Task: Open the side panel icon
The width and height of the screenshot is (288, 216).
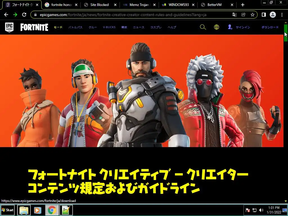Action: point(264,15)
